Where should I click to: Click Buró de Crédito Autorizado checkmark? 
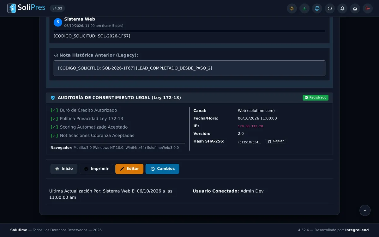[54, 110]
